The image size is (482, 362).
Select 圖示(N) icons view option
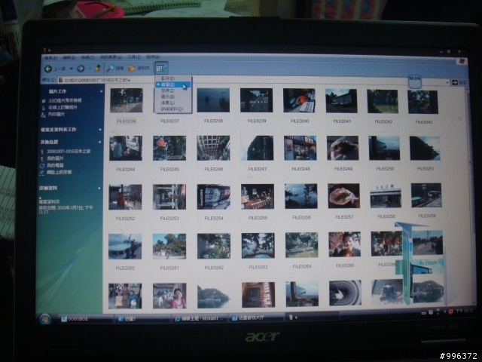click(x=173, y=97)
